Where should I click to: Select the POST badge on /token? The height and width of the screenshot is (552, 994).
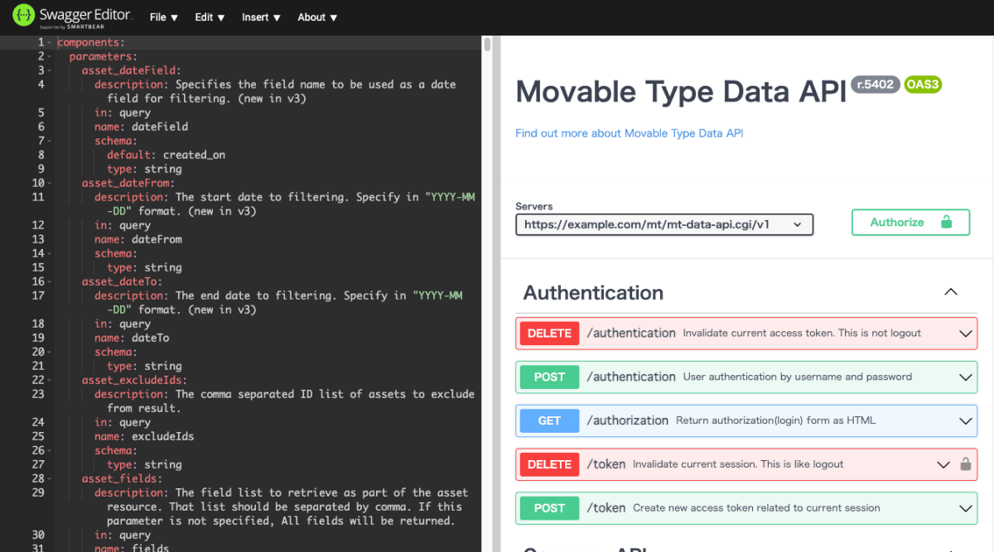tap(548, 507)
